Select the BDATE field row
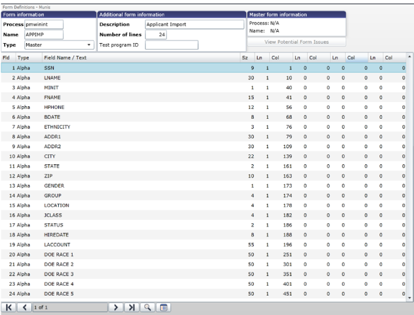The height and width of the screenshot is (315, 414). click(x=204, y=117)
